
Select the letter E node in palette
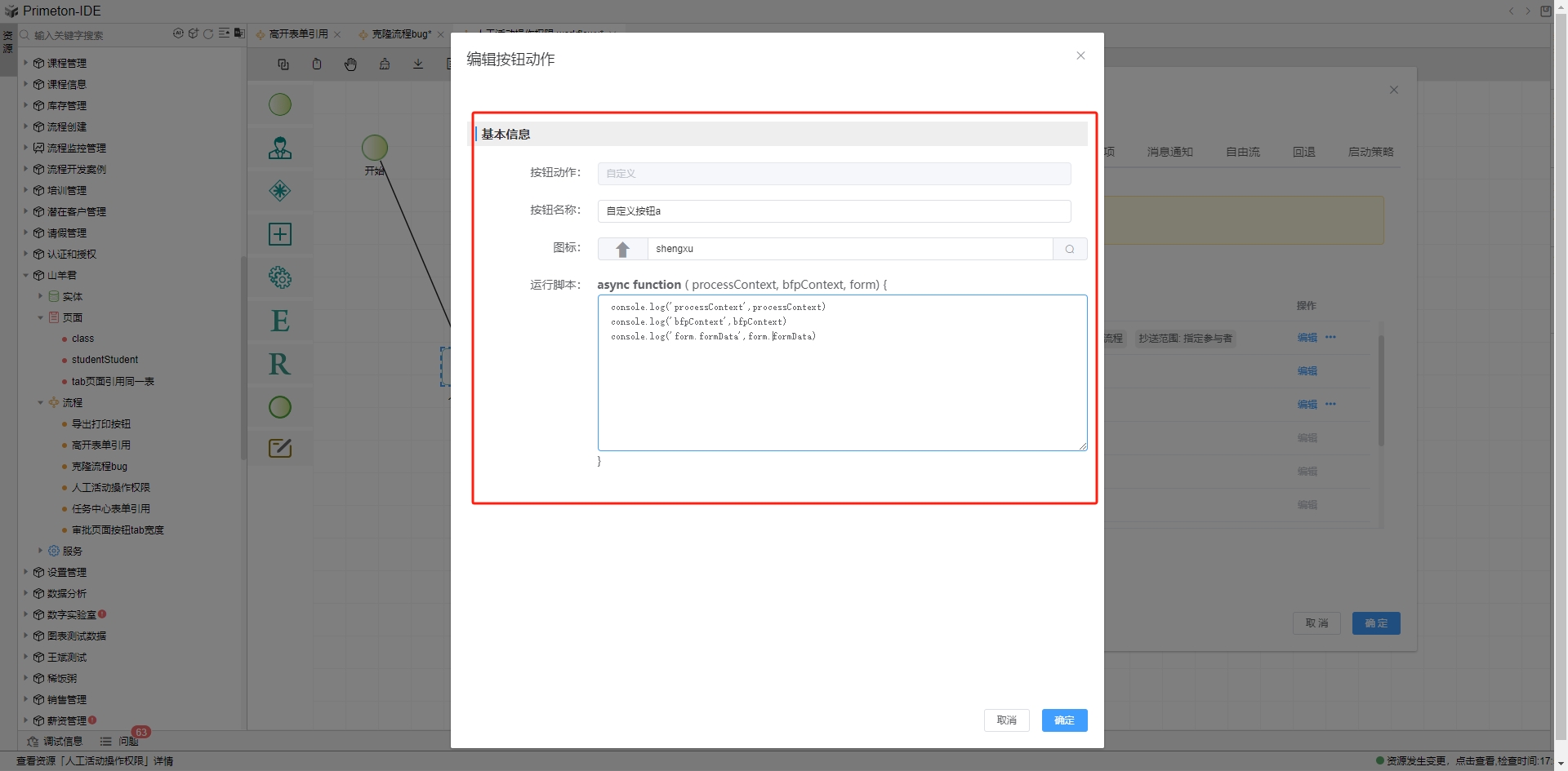click(280, 321)
